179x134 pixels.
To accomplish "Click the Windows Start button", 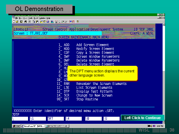I will pyautogui.click(x=16, y=126).
